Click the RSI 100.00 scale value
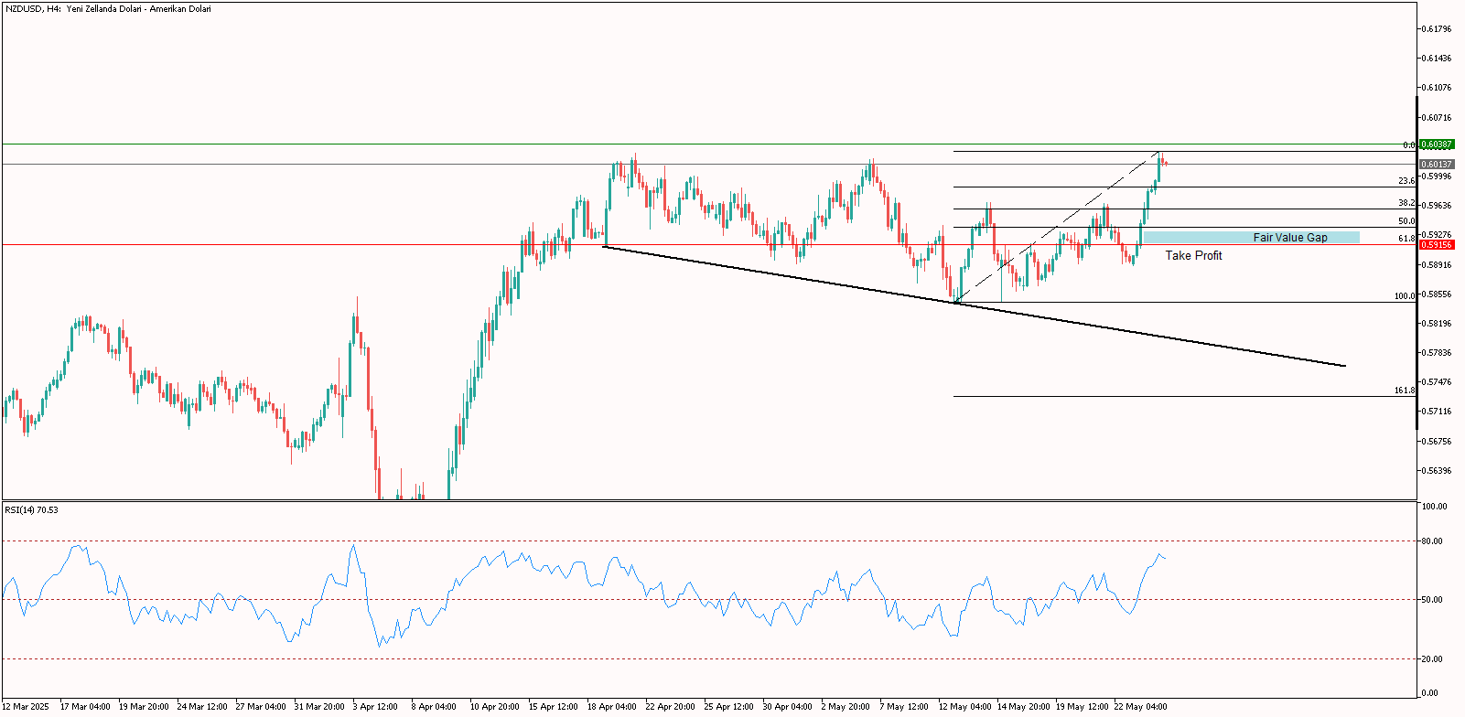The height and width of the screenshot is (717, 1465). point(1436,507)
